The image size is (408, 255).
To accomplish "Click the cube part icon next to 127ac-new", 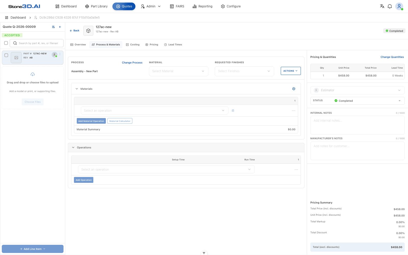I will pyautogui.click(x=88, y=31).
